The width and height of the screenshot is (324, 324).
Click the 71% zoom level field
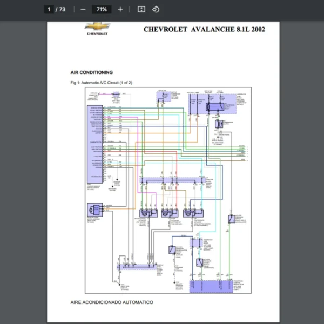pyautogui.click(x=101, y=9)
